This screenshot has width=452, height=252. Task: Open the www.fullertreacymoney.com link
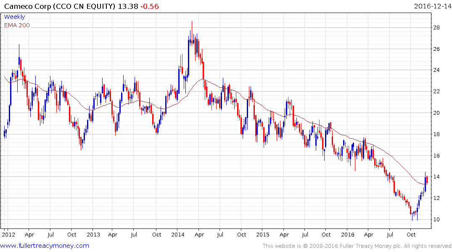45,246
